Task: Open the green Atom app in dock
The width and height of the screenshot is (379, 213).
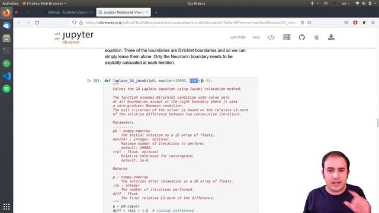Action: point(7,63)
